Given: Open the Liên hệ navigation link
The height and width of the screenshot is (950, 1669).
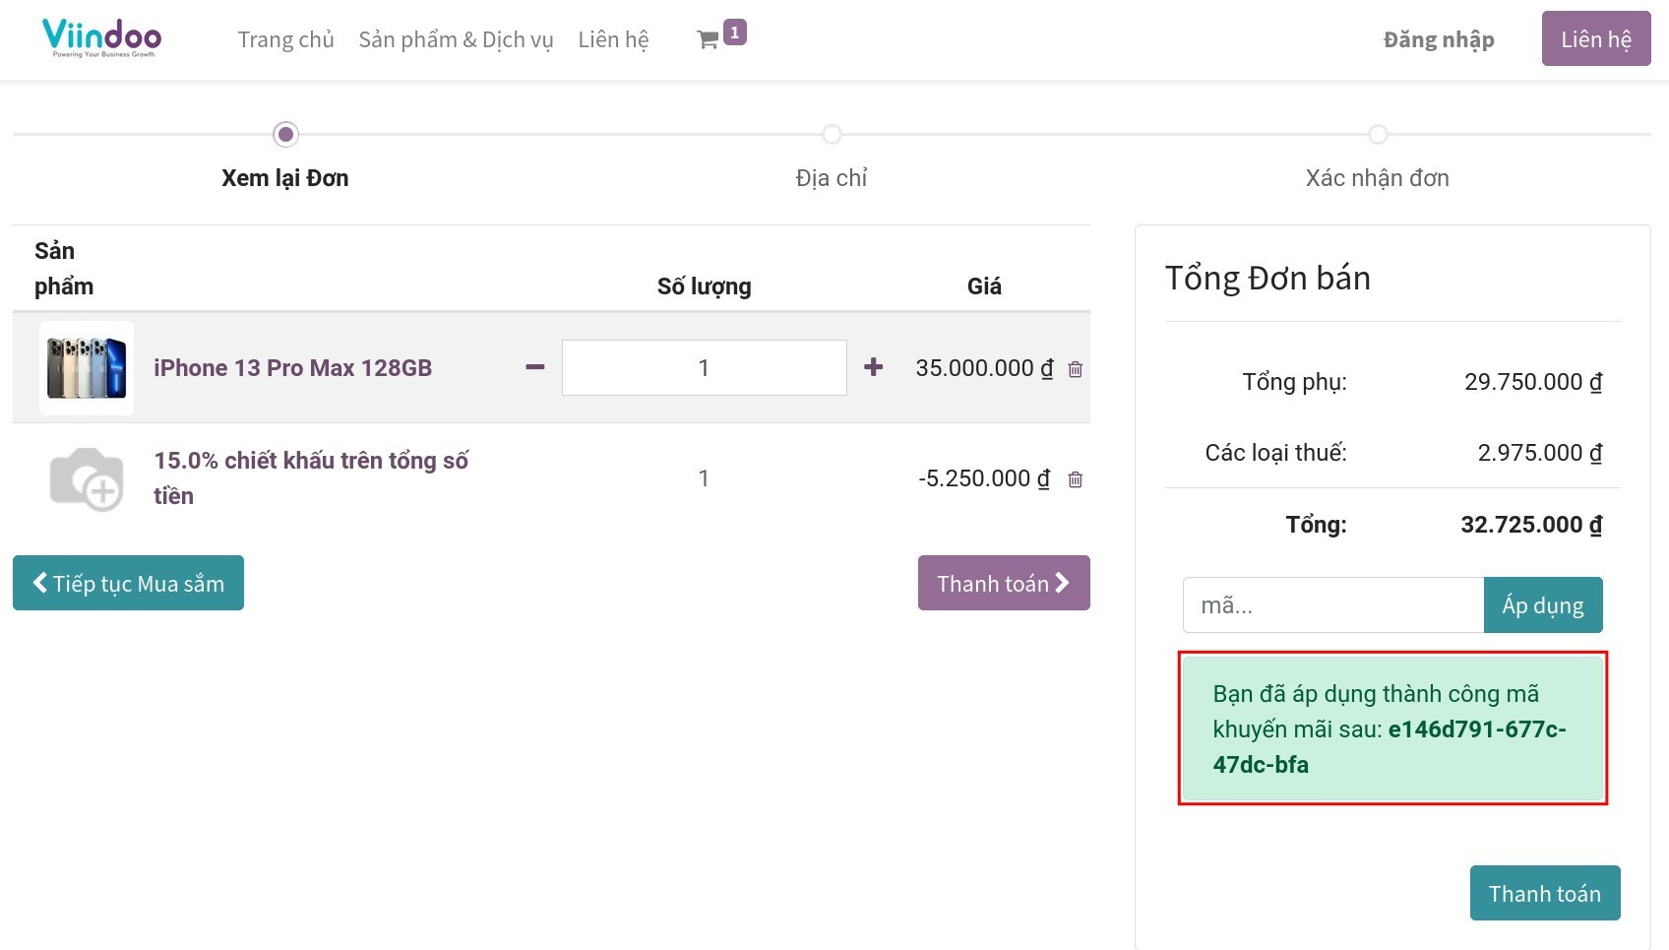Looking at the screenshot, I should click(x=613, y=39).
